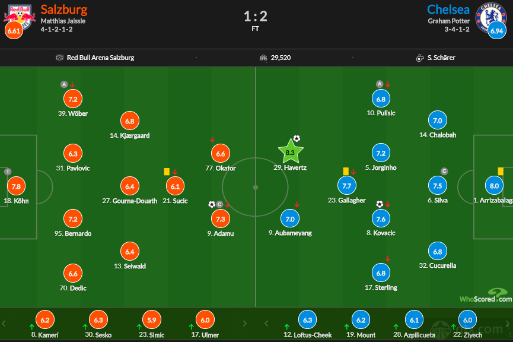Click Havertz's green star rating 8.3
This screenshot has height=342, width=513.
coord(291,152)
